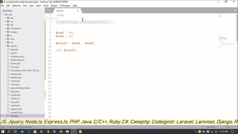Change Tab Size in status bar
The width and height of the screenshot is (238, 134).
[x=210, y=127]
